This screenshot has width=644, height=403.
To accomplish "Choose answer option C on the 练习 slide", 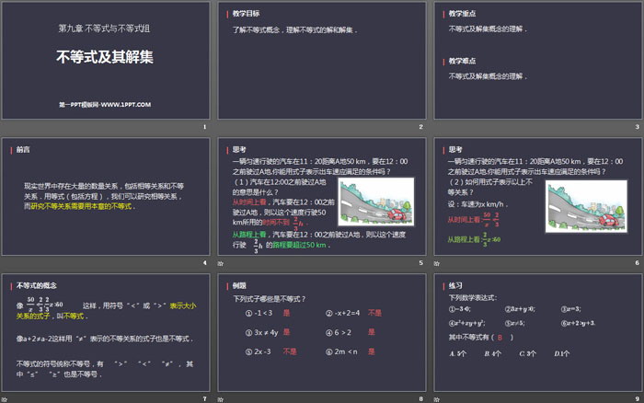I will coord(527,352).
